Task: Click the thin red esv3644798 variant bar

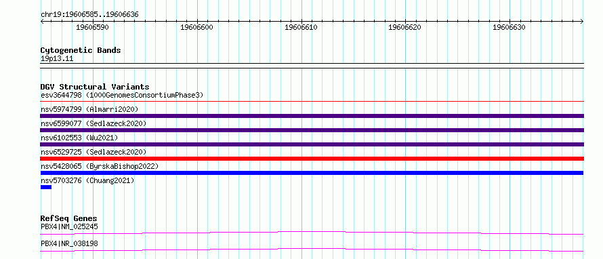Action: pyautogui.click(x=312, y=102)
